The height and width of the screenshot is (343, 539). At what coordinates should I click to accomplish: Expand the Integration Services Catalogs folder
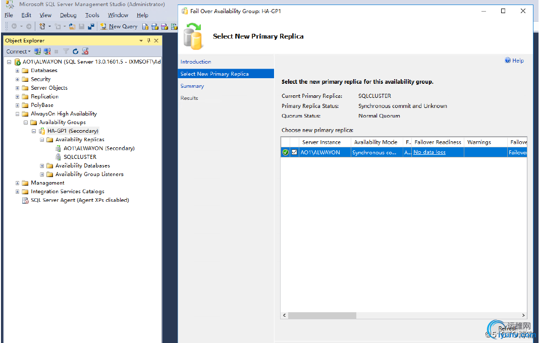pos(17,192)
